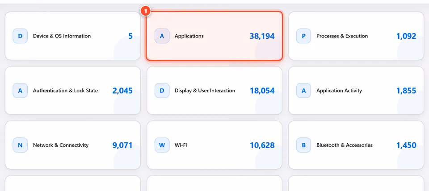The width and height of the screenshot is (429, 191).
Task: Click the B icon beside Bluetooth & Accessories
Action: (x=303, y=145)
